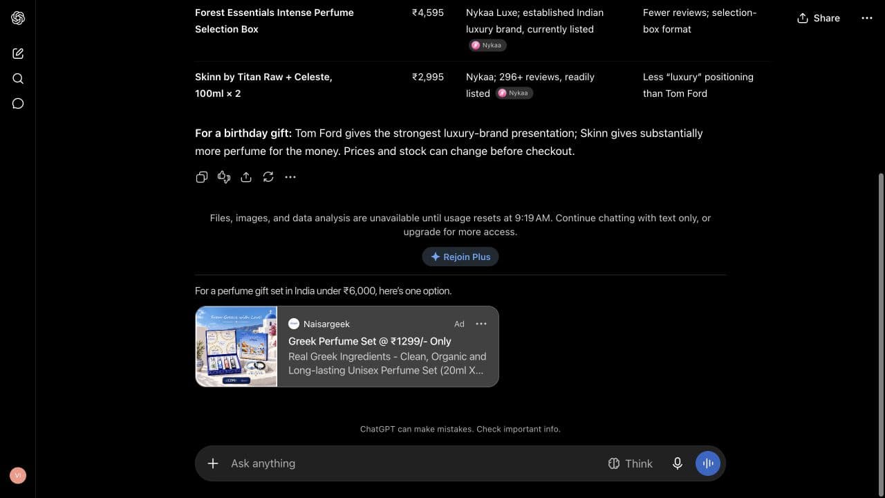
Task: Click the Naisargeek advertiser logo icon
Action: point(294,324)
